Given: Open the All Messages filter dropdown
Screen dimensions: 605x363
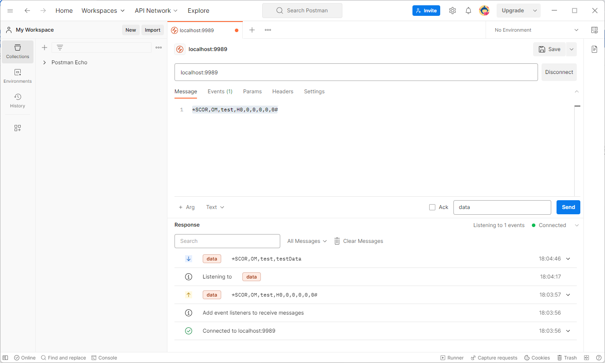Looking at the screenshot, I should [x=307, y=241].
